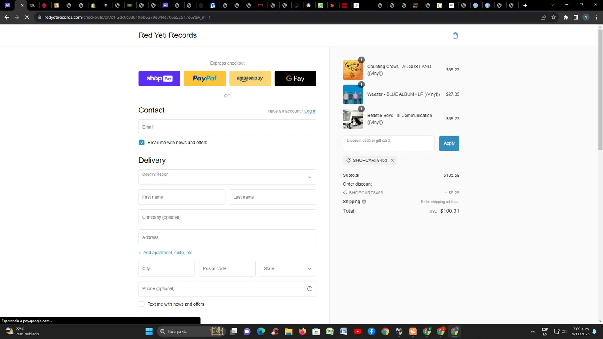Open the shopping bag cart icon
The image size is (603, 339).
455,35
